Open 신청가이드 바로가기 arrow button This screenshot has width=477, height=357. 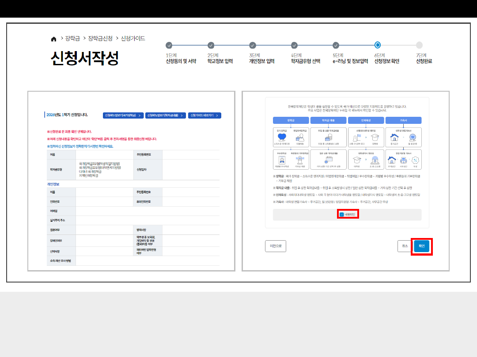pyautogui.click(x=204, y=115)
